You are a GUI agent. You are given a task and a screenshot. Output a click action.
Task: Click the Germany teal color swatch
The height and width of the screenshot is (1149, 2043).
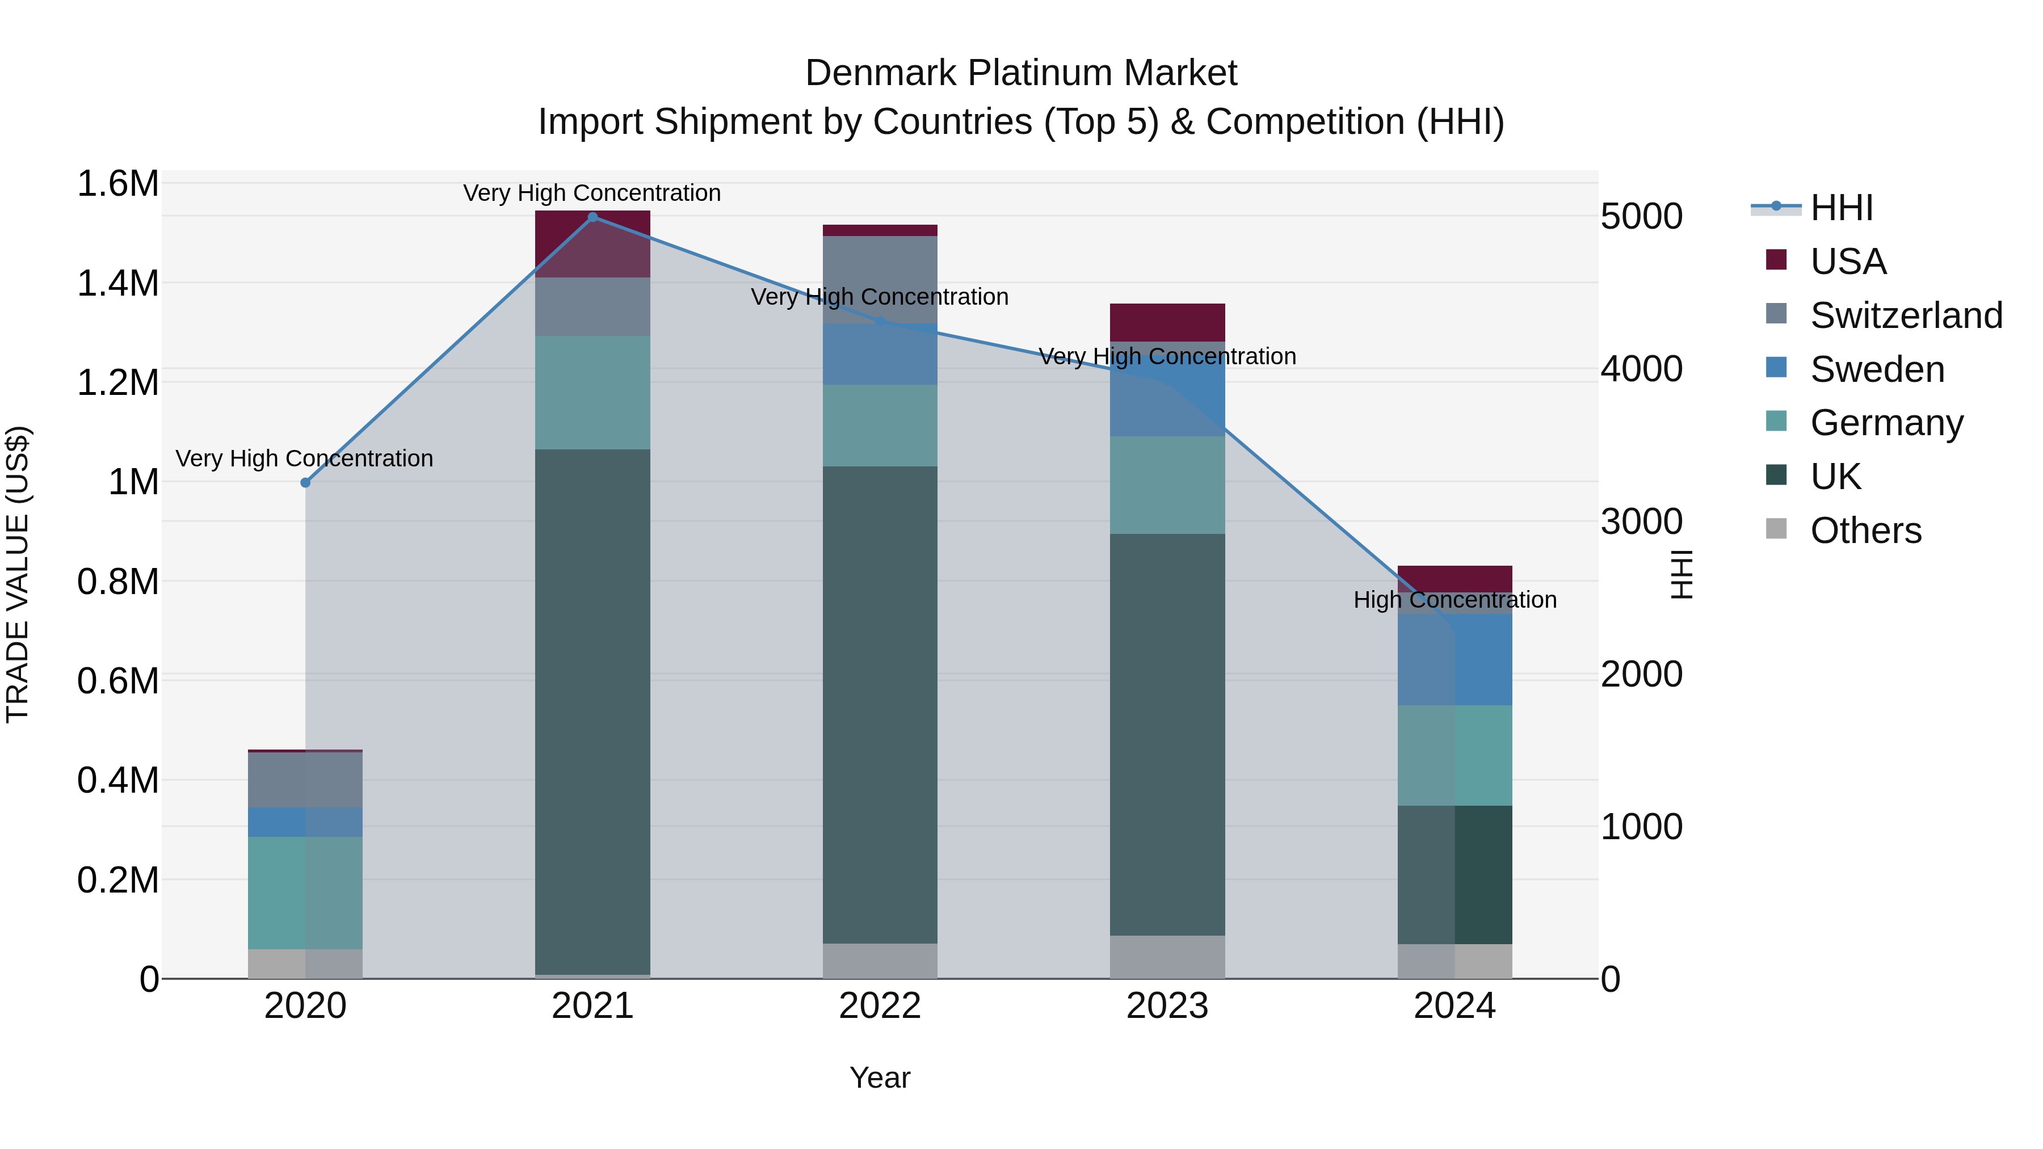click(x=1776, y=421)
